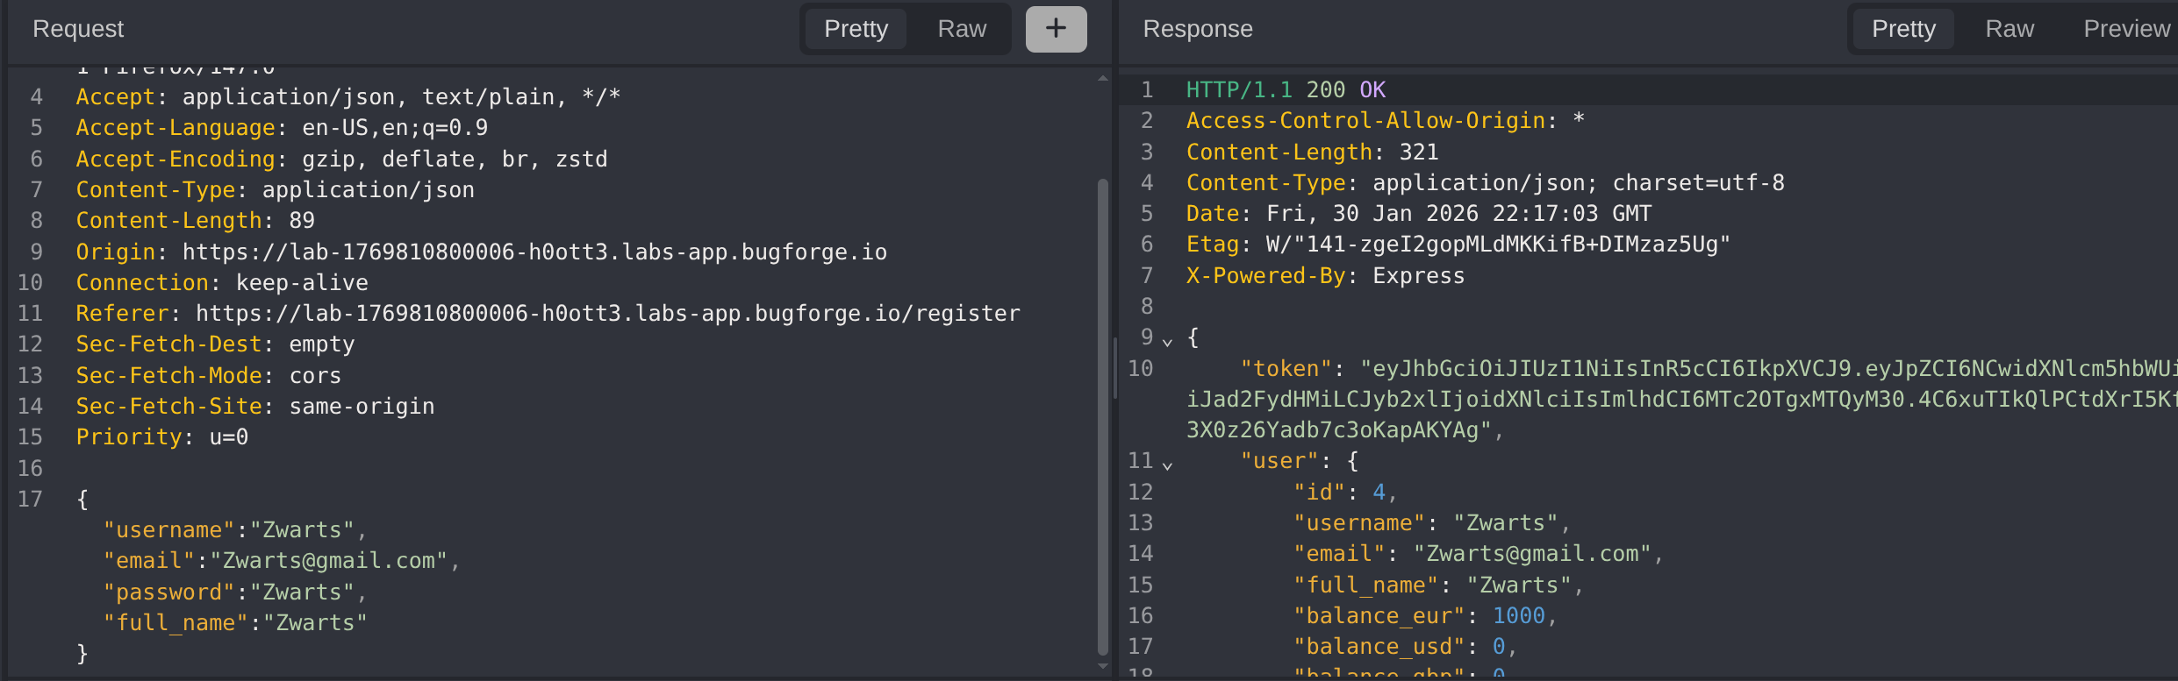This screenshot has height=681, width=2178.
Task: Collapse the JSON object at response line 9
Action: tap(1167, 342)
